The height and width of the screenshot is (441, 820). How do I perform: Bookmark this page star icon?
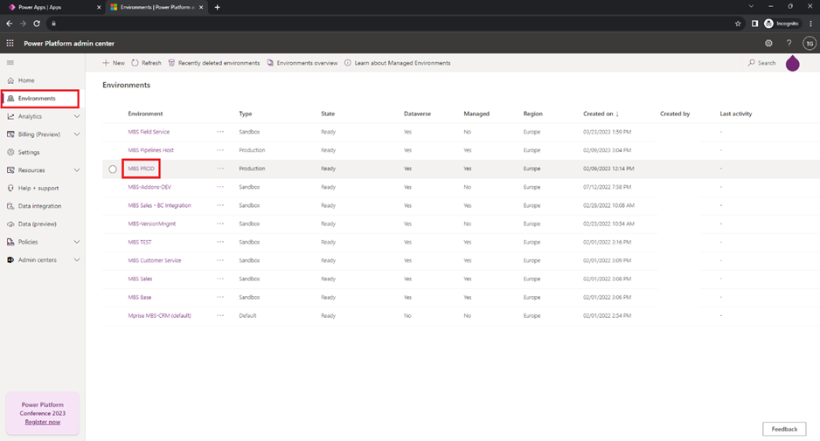738,24
